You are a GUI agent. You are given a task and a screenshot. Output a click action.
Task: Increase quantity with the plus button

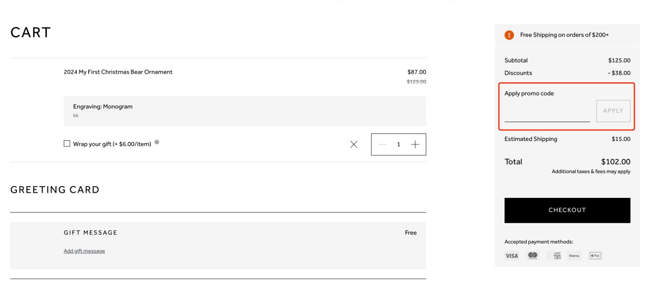pyautogui.click(x=414, y=144)
